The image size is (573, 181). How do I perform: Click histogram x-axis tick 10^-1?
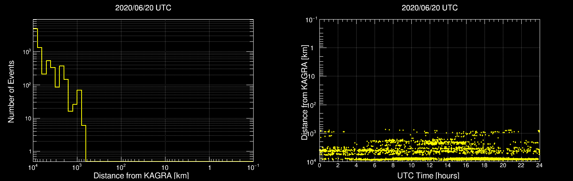(x=253, y=168)
